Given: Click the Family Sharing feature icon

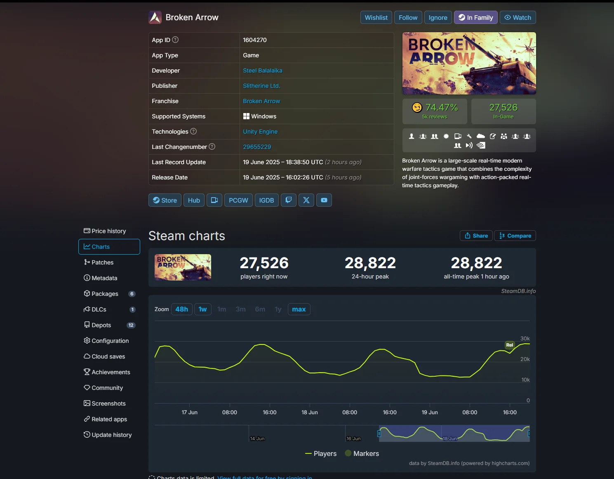Looking at the screenshot, I should pyautogui.click(x=504, y=136).
